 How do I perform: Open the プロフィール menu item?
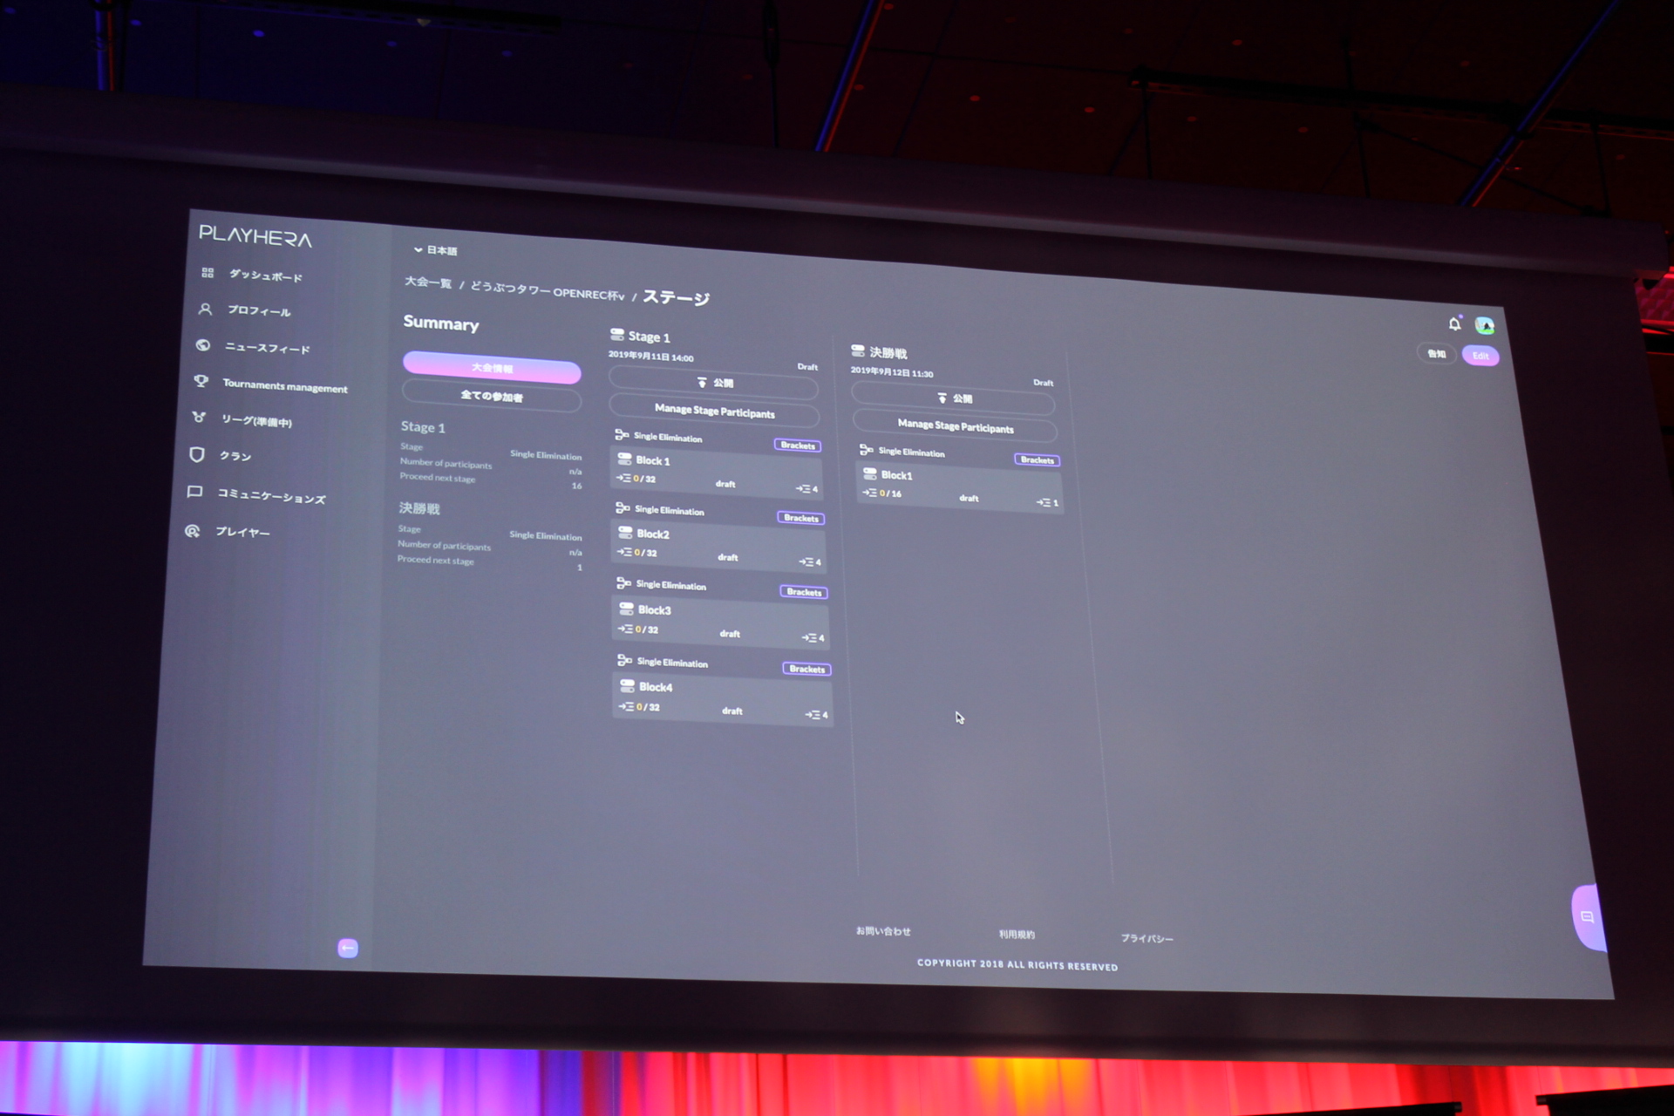259,310
